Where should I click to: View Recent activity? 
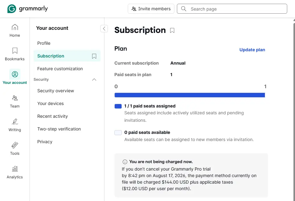53,116
